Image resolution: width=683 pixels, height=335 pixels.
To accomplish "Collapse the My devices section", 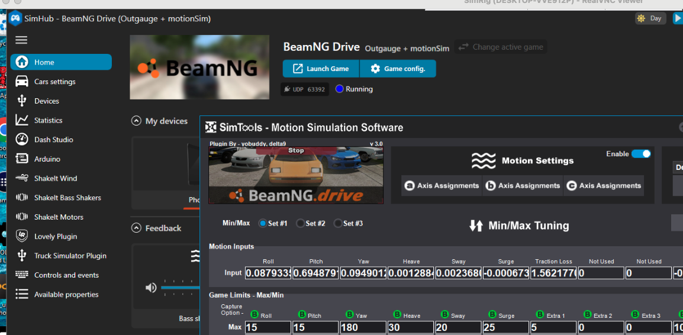I will 136,121.
